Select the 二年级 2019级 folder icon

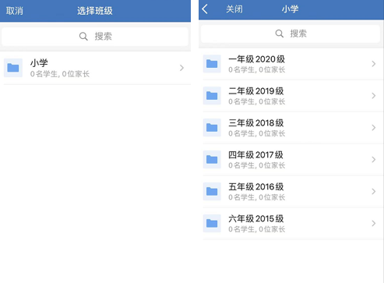click(x=212, y=96)
